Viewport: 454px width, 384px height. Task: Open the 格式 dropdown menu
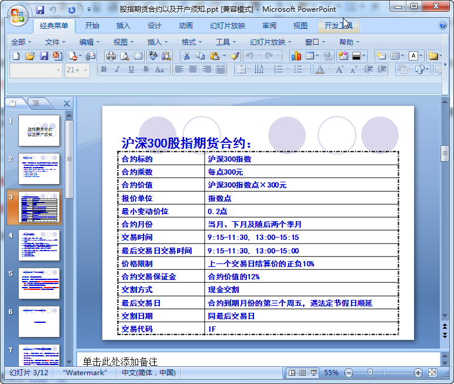192,42
